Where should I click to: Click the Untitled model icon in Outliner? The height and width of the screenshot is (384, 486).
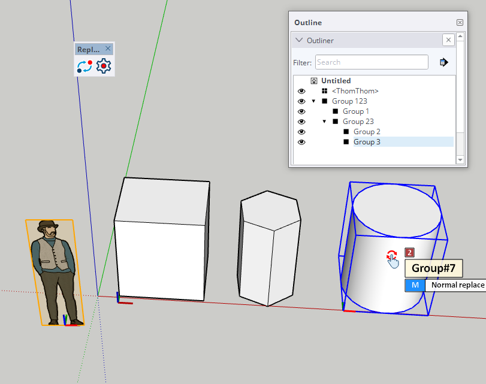313,81
